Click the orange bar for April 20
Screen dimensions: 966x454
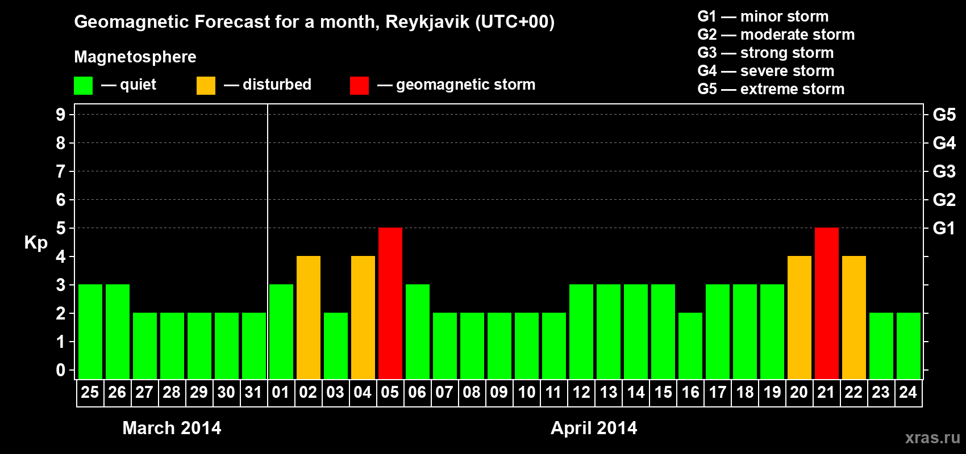click(x=800, y=317)
